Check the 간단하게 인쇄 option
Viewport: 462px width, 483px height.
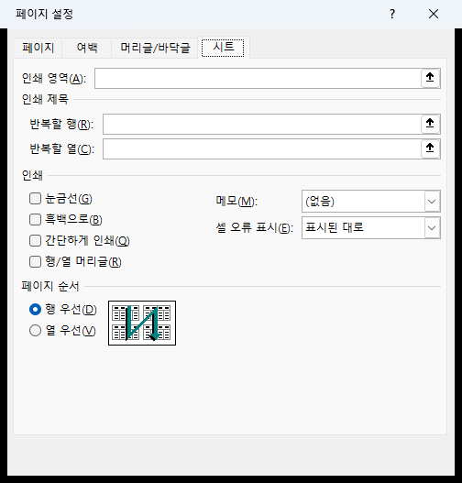[x=35, y=240]
